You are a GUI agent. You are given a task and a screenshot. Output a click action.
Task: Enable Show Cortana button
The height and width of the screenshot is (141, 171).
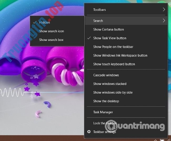[108, 29]
